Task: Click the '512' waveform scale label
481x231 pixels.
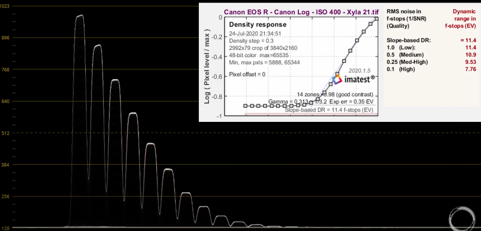Action: (x=5, y=133)
